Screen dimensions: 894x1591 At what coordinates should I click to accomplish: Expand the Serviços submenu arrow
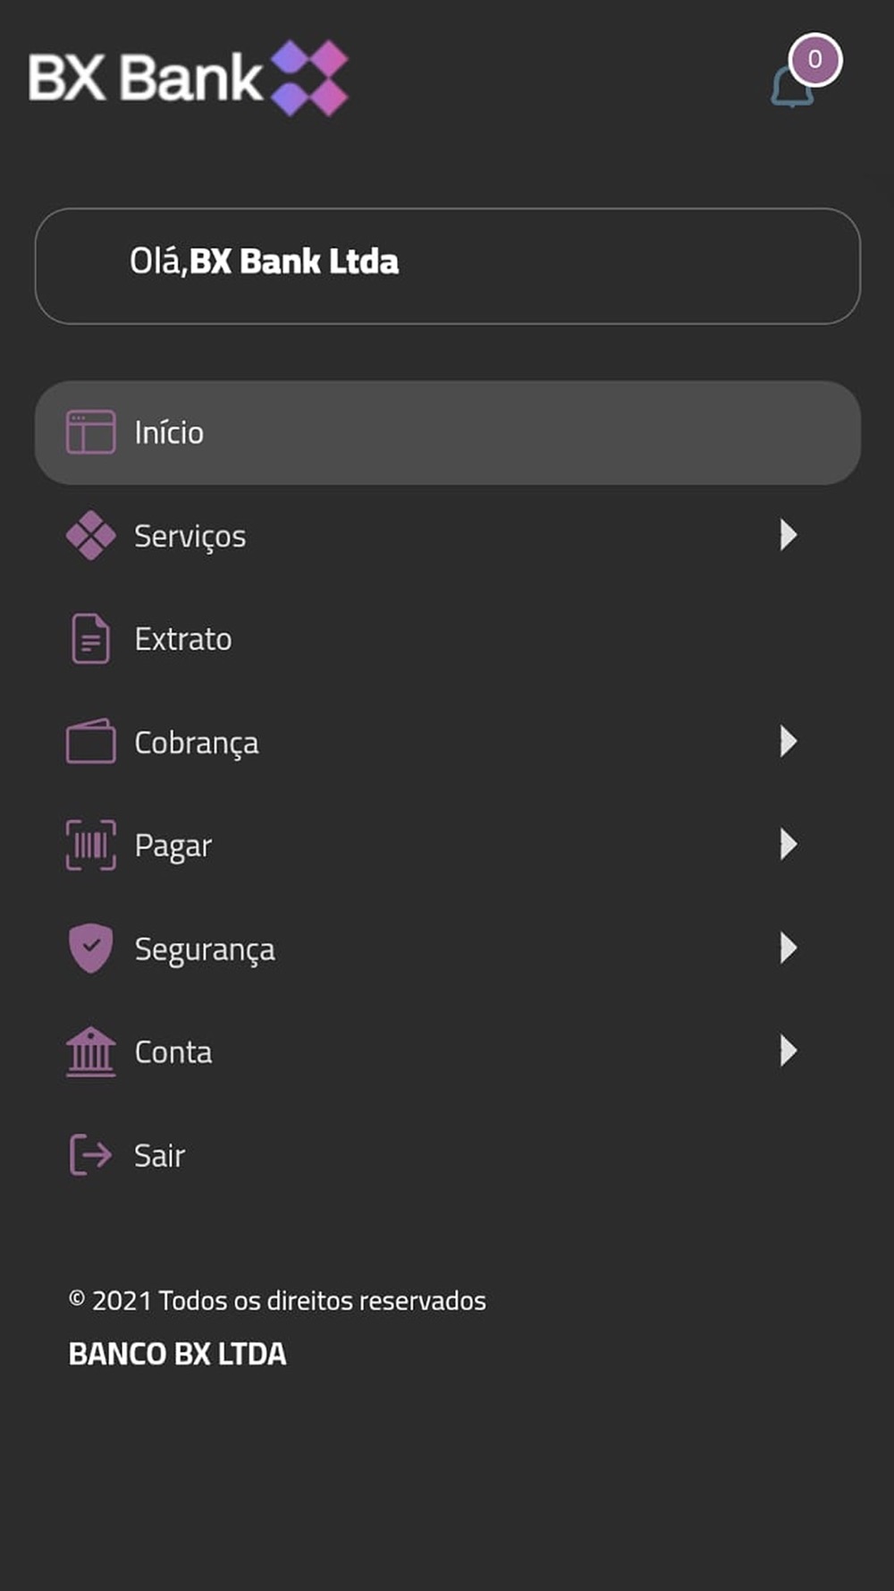pos(788,535)
